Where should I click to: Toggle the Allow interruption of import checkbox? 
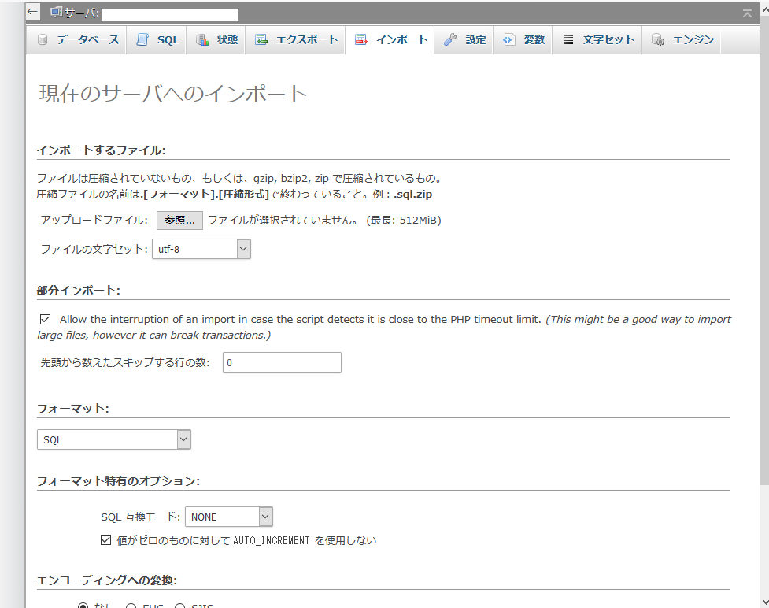[45, 320]
